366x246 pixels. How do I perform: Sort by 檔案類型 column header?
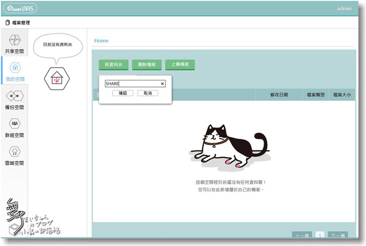point(316,95)
